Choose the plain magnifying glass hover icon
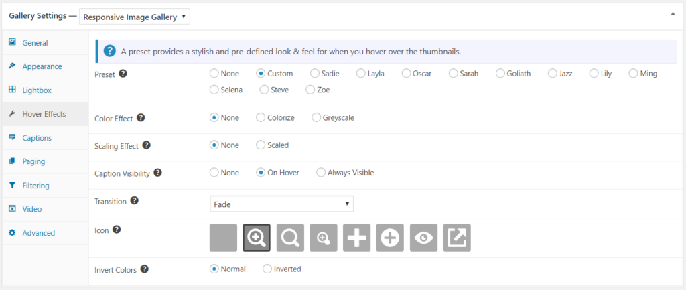This screenshot has width=686, height=290. tap(290, 238)
